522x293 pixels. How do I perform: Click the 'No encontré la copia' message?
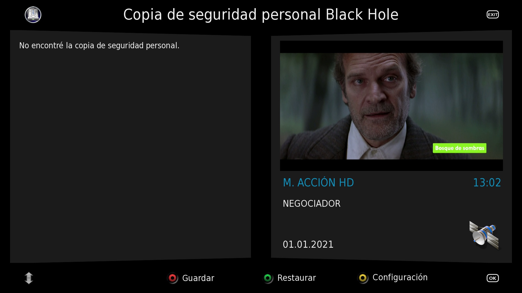click(99, 46)
